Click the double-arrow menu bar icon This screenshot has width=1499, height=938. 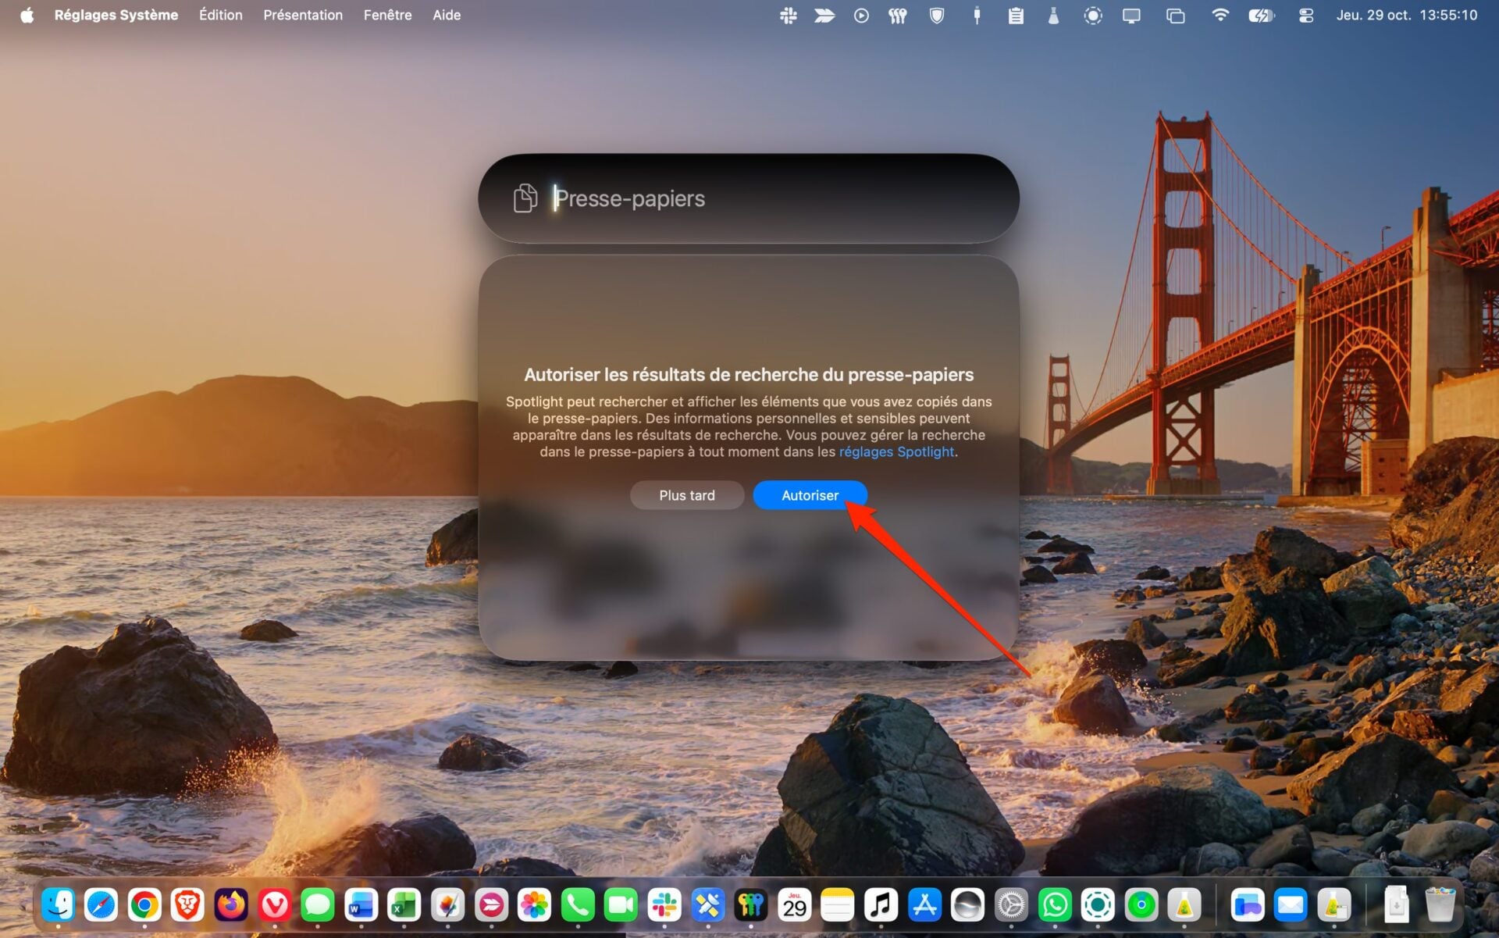pos(824,15)
